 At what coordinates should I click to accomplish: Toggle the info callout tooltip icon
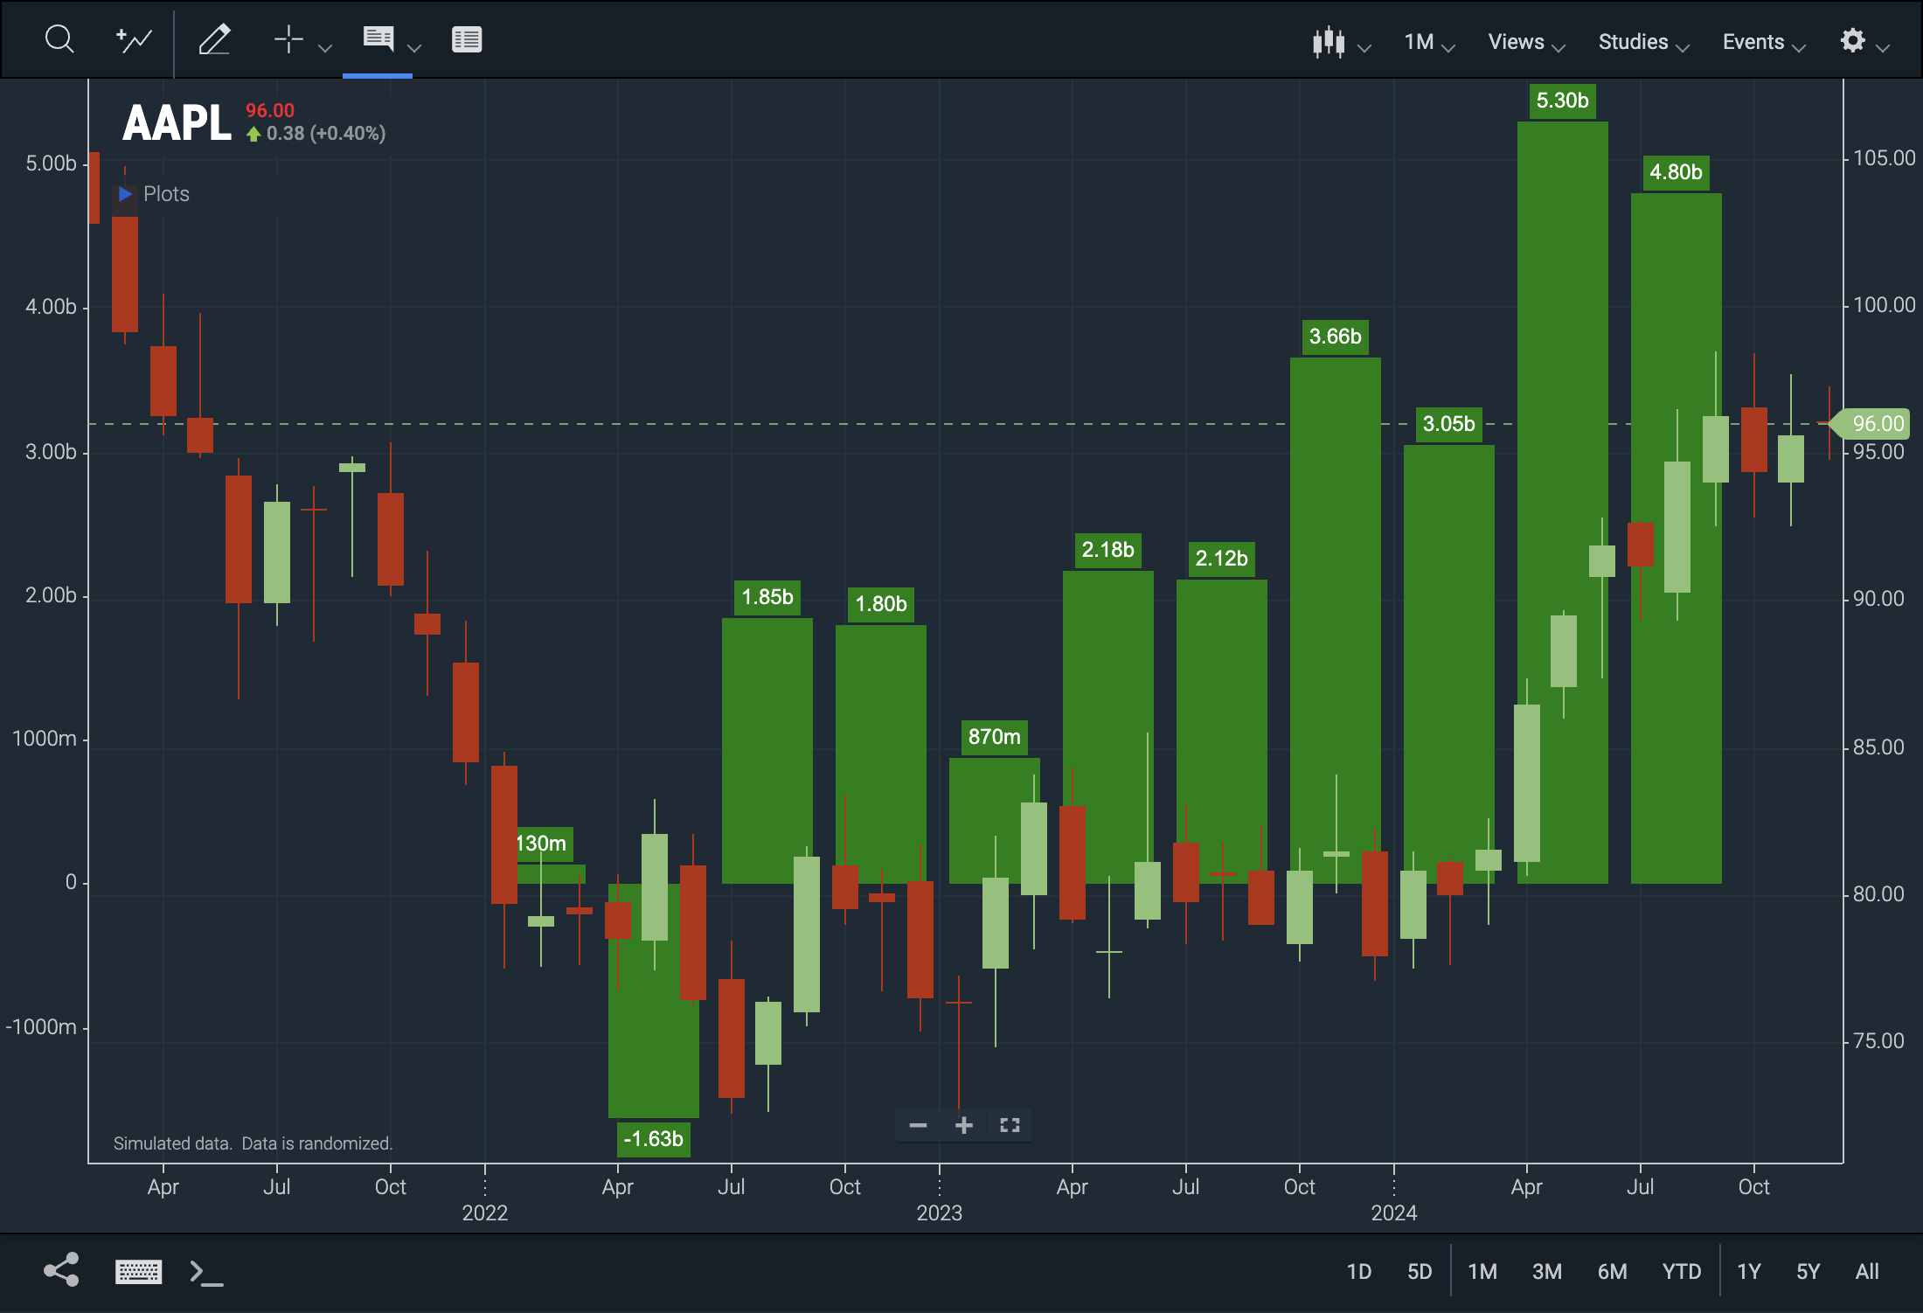(x=378, y=38)
